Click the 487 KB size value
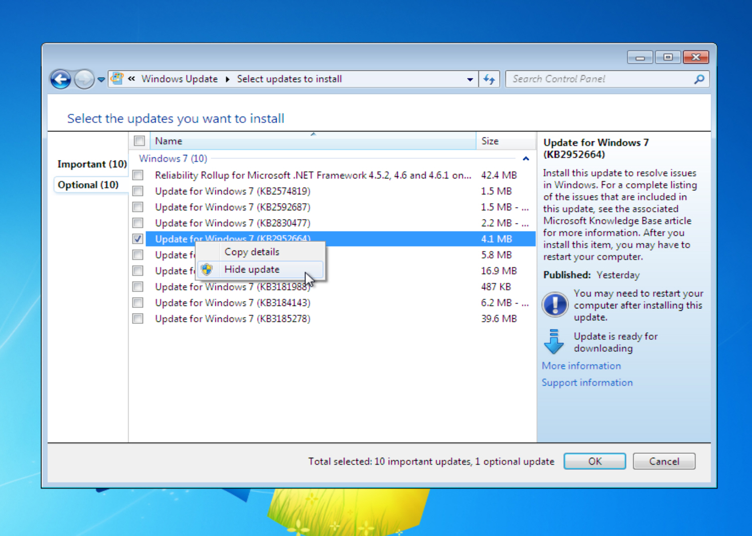This screenshot has width=752, height=536. pos(496,287)
